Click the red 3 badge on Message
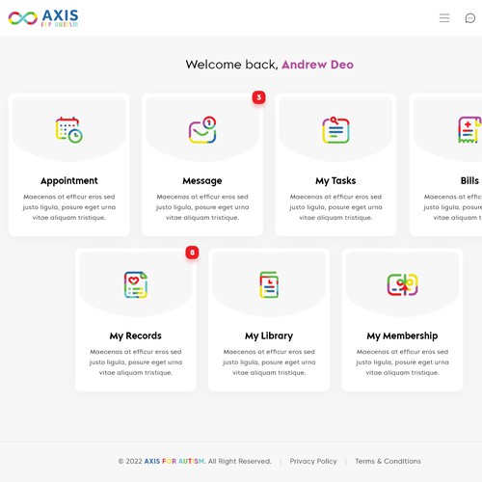The width and height of the screenshot is (482, 482). (259, 97)
